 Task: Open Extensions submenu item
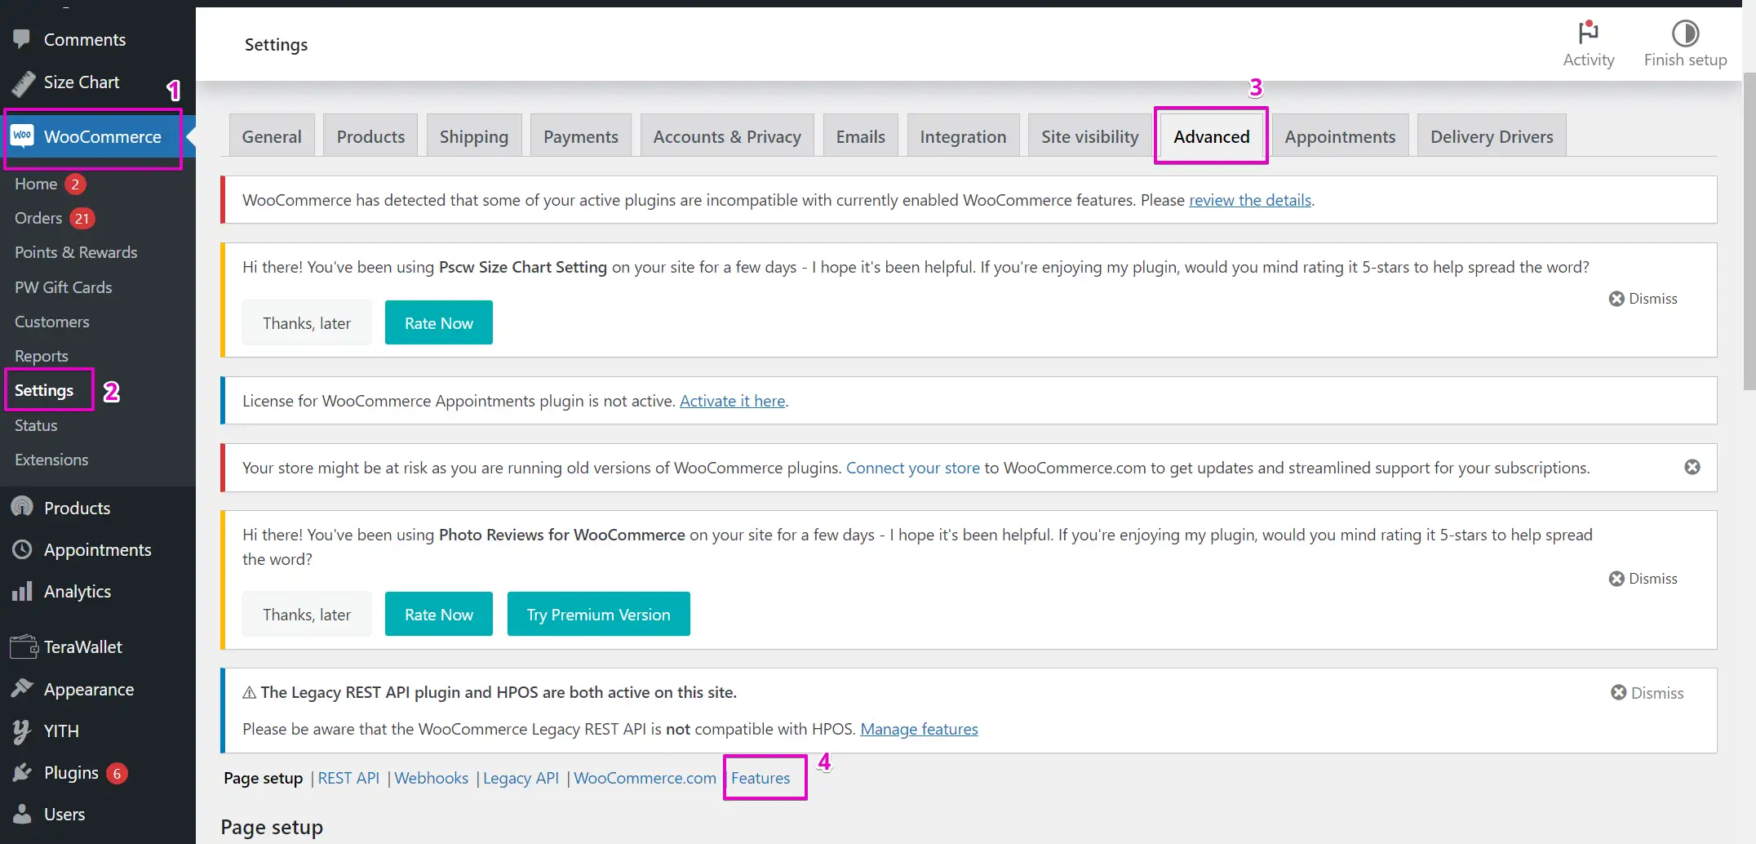click(x=51, y=460)
